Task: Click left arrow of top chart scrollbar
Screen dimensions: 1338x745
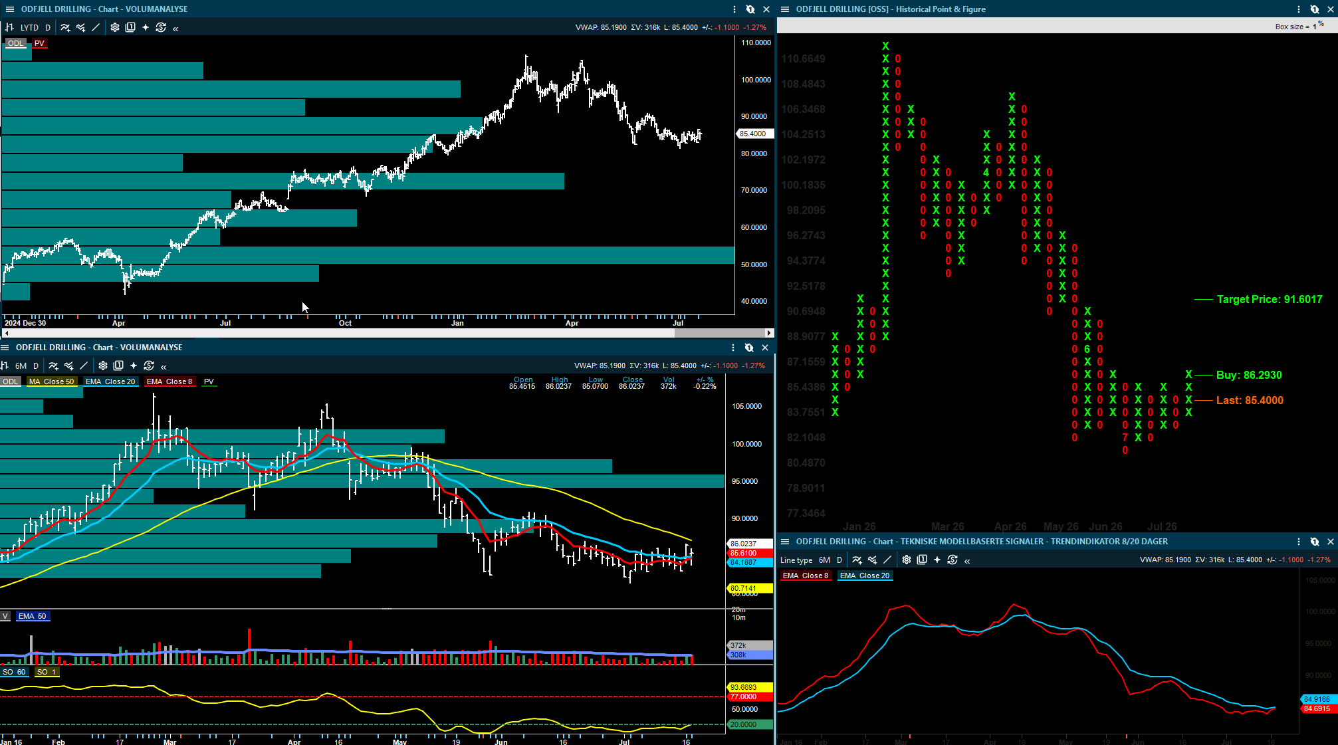Action: (x=5, y=333)
